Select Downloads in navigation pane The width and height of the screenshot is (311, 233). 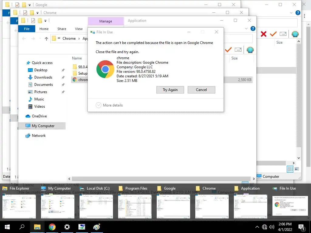click(43, 77)
